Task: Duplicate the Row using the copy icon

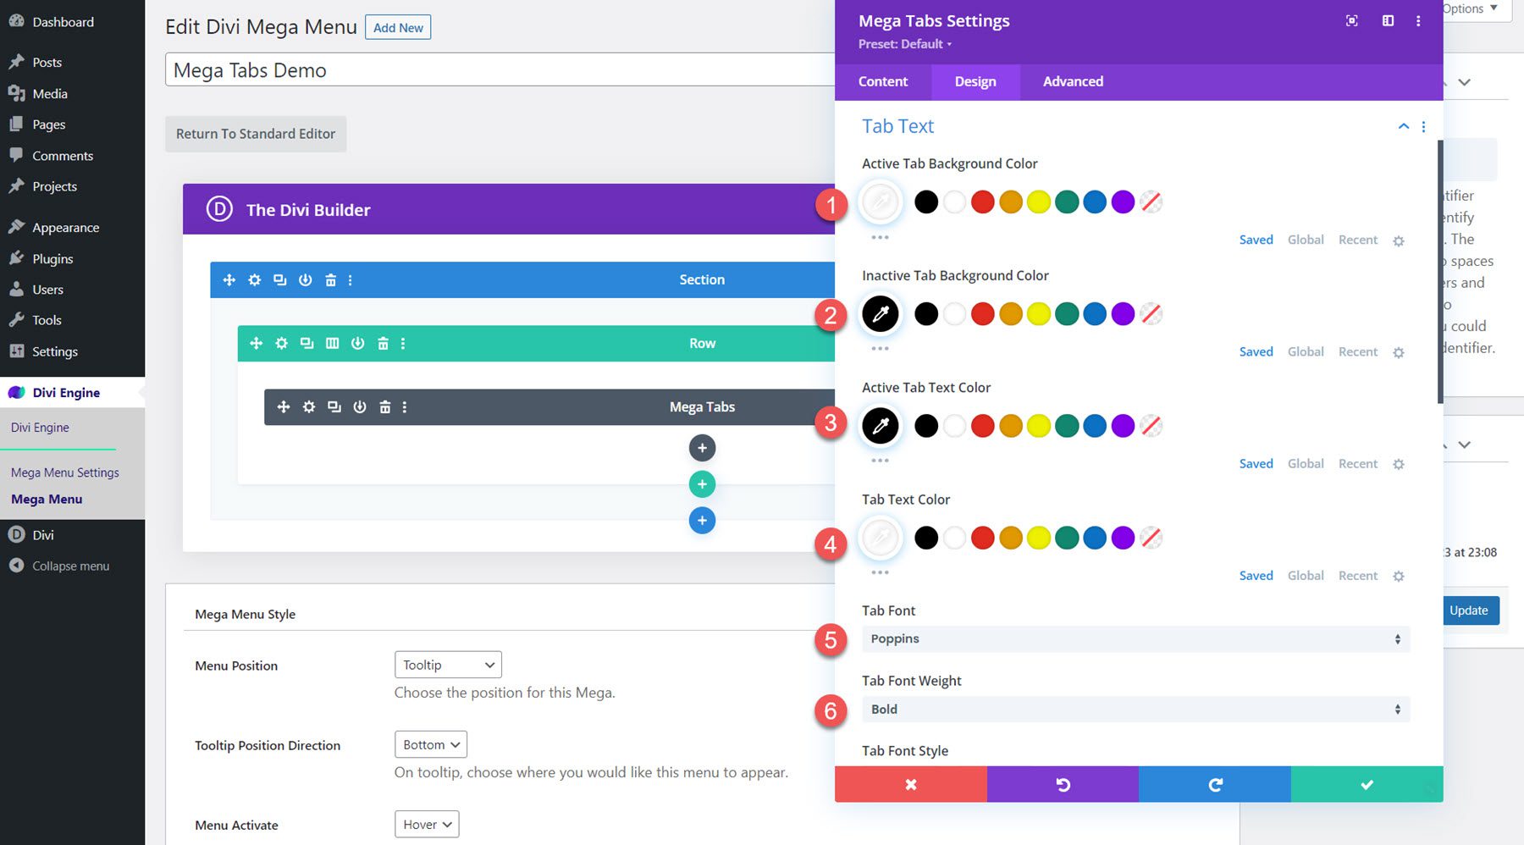Action: click(x=307, y=343)
